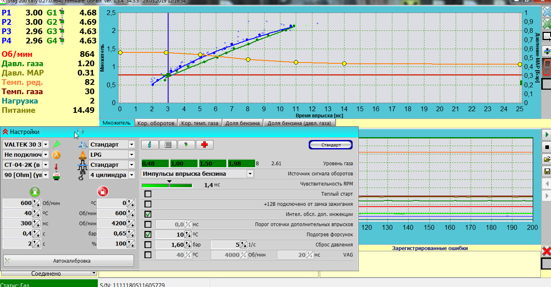Click the red cross icon button in settings
The height and width of the screenshot is (287, 551).
[204, 145]
